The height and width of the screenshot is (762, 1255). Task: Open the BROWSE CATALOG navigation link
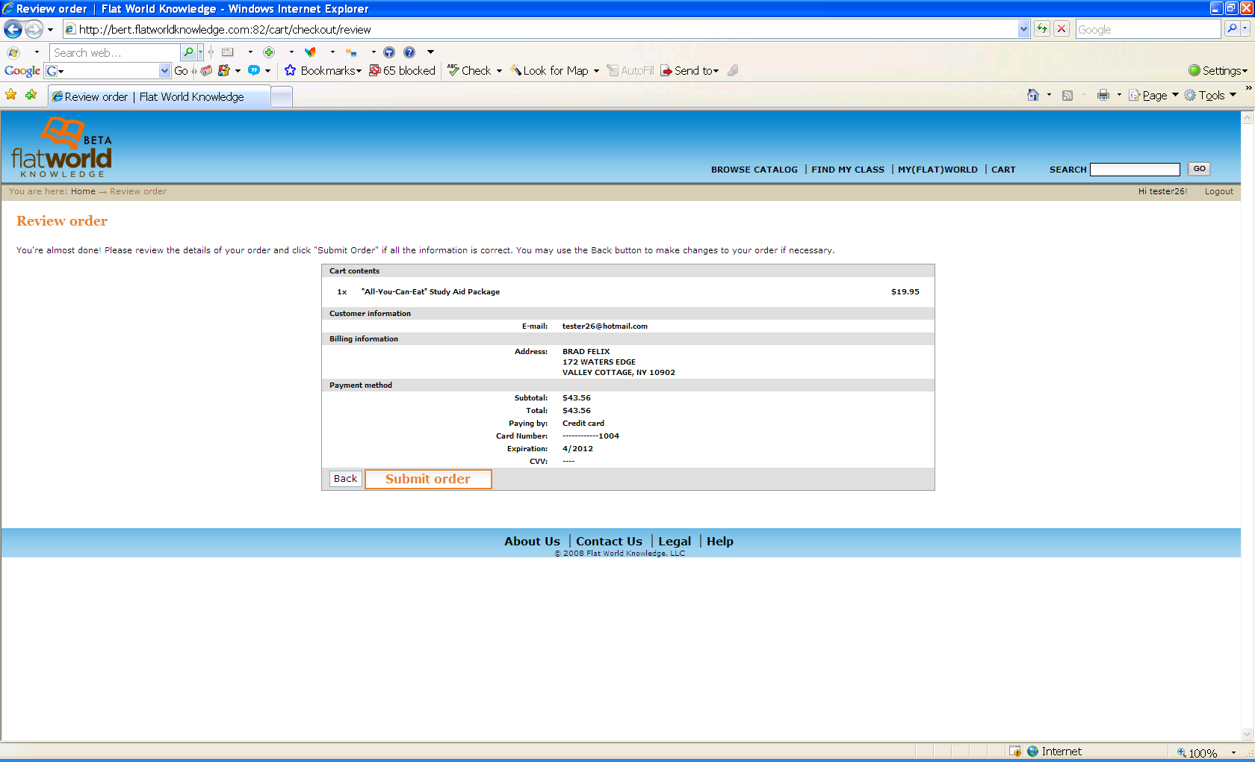coord(754,170)
